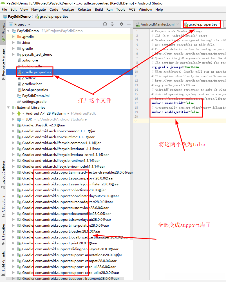226x282 pixels.
Task: Click the paysdk_test_demo module folder icon
Action: [19, 54]
